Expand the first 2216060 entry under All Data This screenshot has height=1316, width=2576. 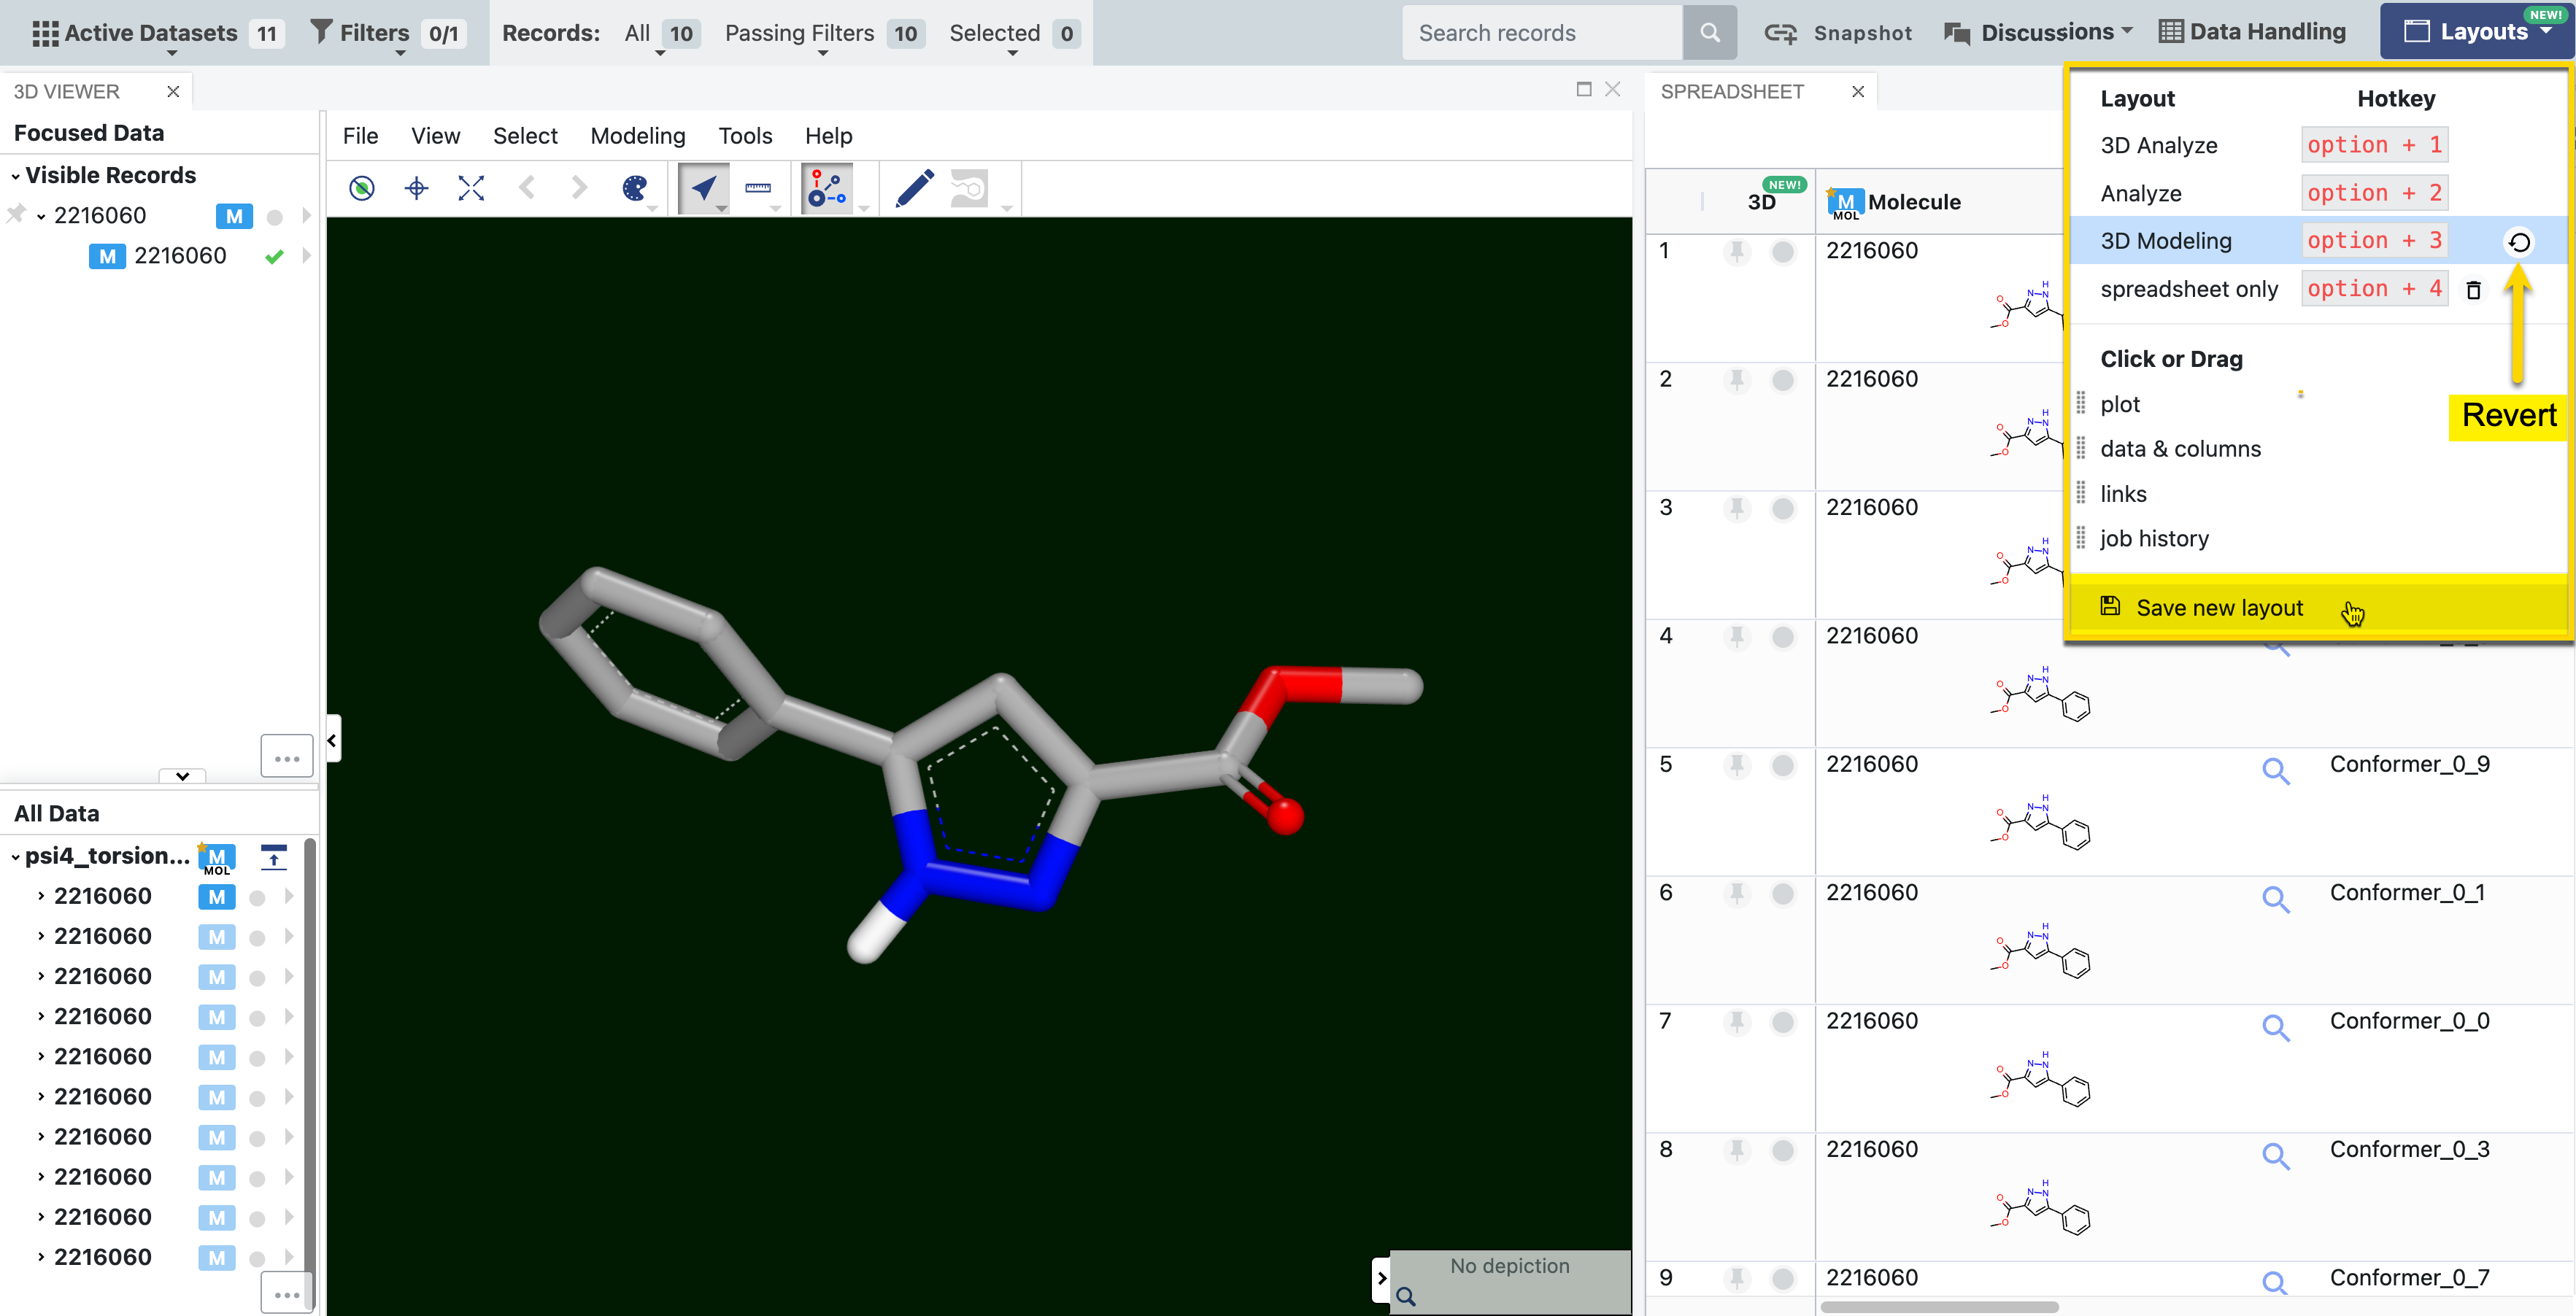point(41,896)
